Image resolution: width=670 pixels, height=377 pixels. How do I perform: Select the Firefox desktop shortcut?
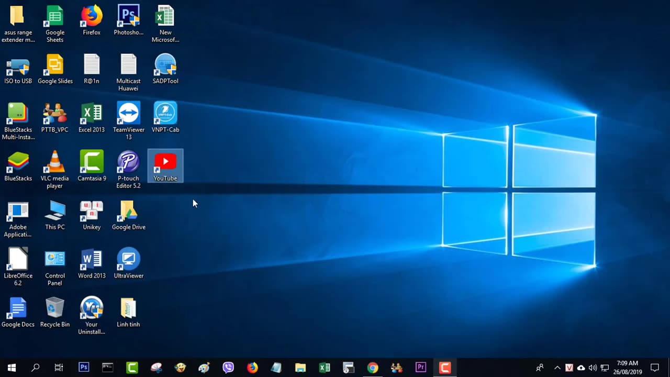click(92, 21)
